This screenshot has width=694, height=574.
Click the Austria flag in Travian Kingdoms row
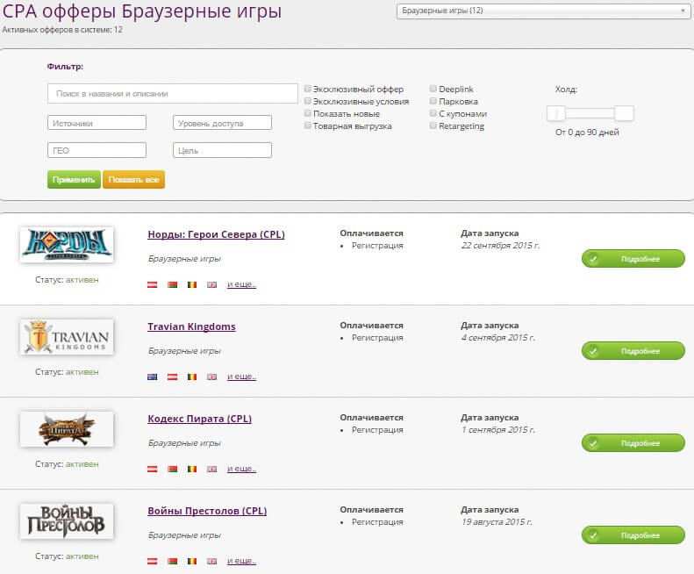pyautogui.click(x=172, y=377)
